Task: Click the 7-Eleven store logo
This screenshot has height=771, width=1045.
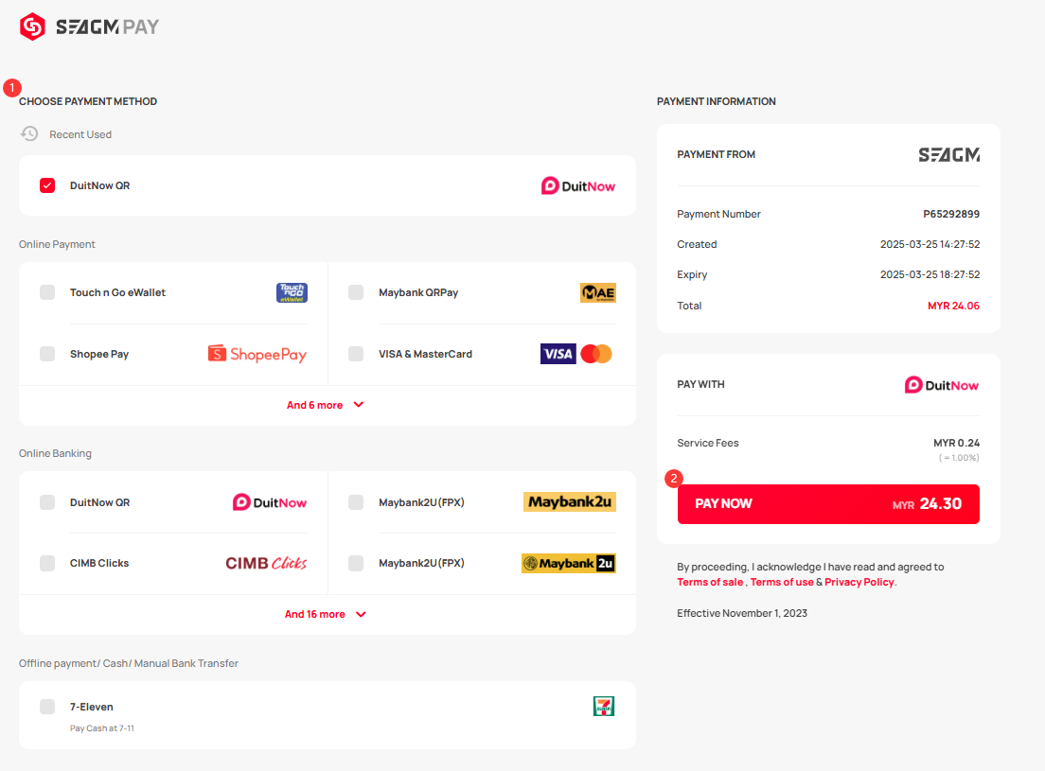Action: [604, 706]
